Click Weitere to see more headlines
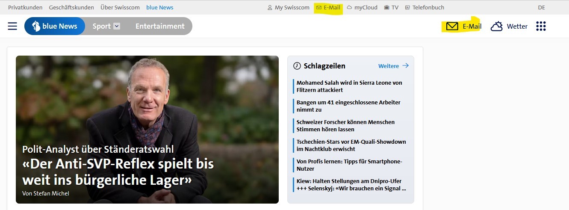The height and width of the screenshot is (210, 569). click(x=393, y=66)
